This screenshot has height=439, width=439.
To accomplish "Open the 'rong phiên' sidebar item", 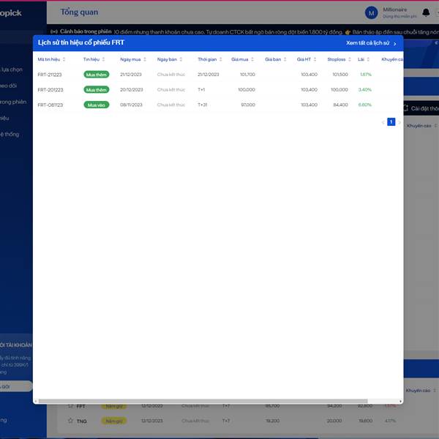I will coord(13,102).
